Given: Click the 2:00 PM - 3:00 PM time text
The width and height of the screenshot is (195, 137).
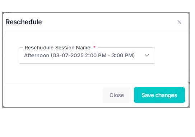Looking at the screenshot, I should [x=110, y=55].
